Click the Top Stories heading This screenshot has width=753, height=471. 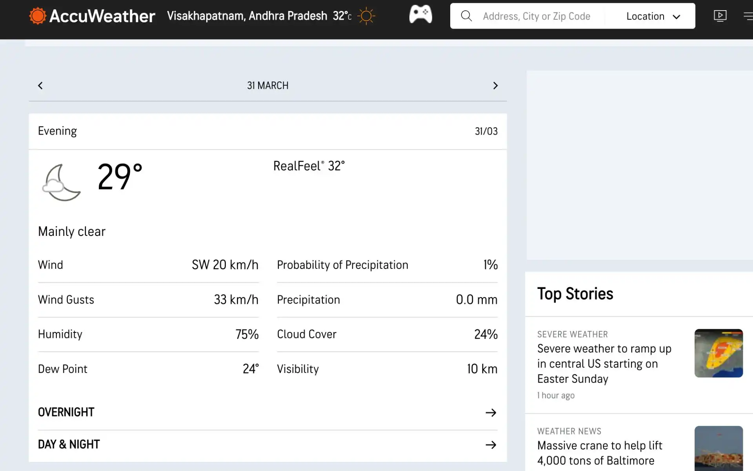click(x=575, y=294)
